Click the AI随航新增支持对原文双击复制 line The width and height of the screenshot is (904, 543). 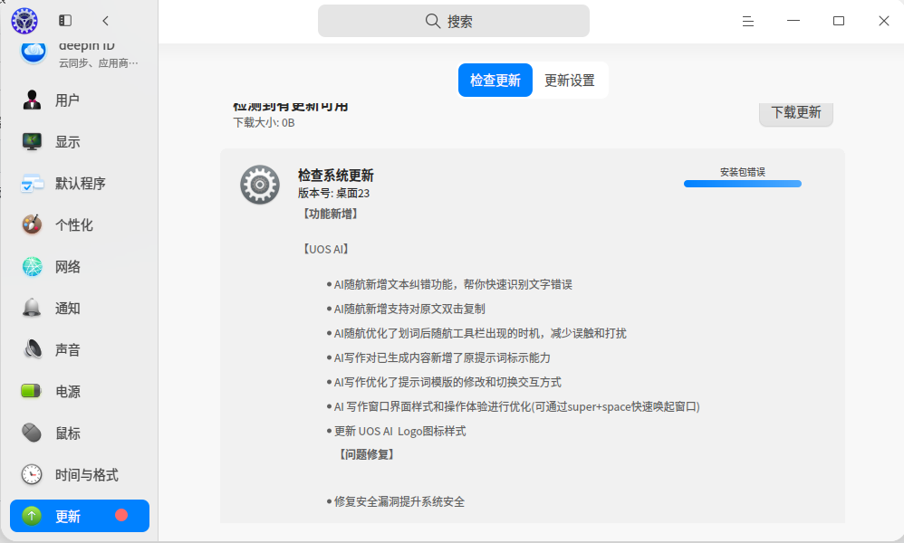pyautogui.click(x=409, y=310)
